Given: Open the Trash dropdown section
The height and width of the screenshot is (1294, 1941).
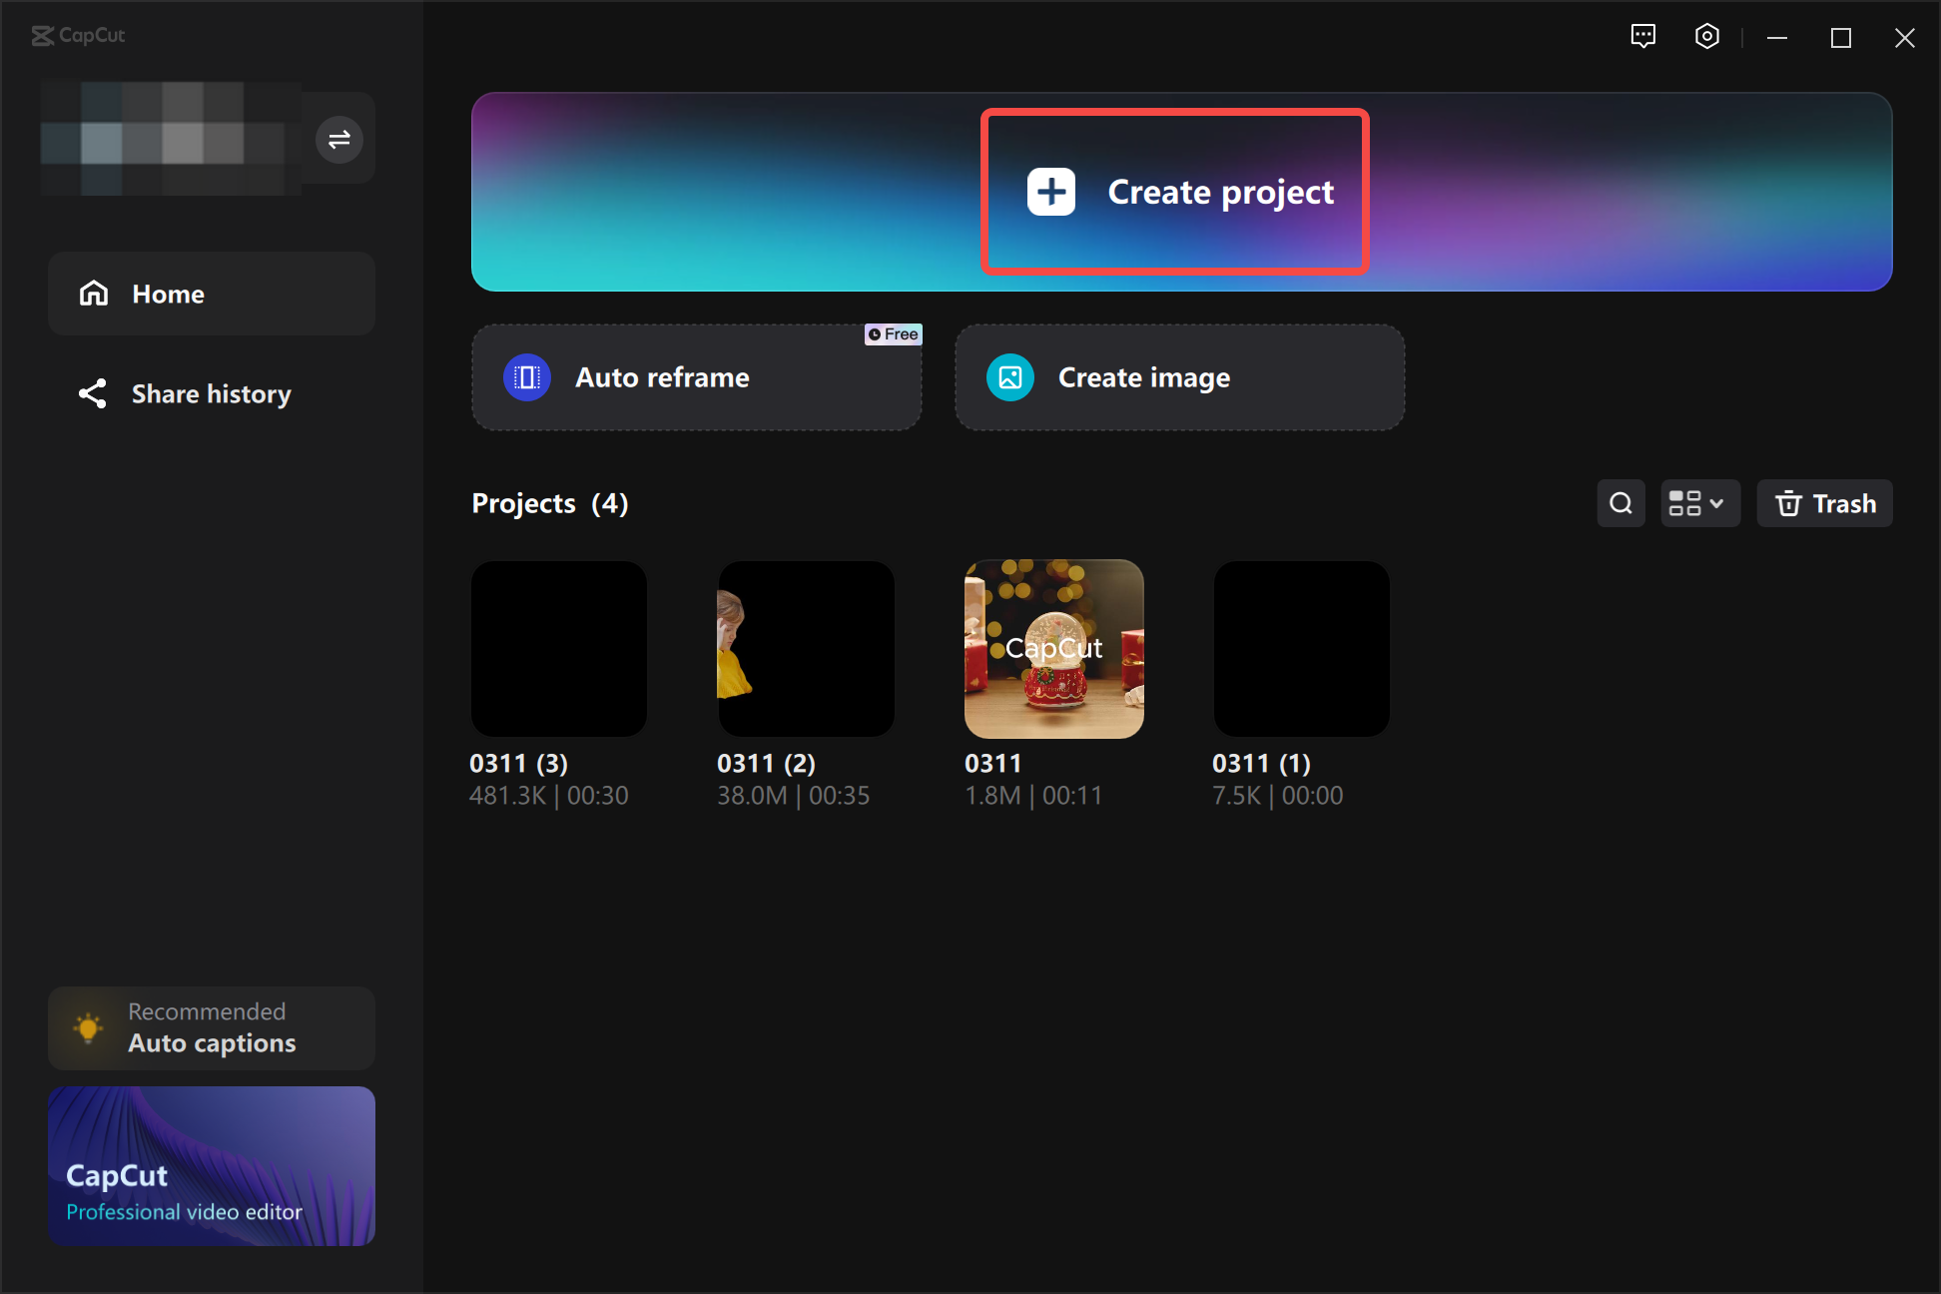Looking at the screenshot, I should [x=1824, y=503].
